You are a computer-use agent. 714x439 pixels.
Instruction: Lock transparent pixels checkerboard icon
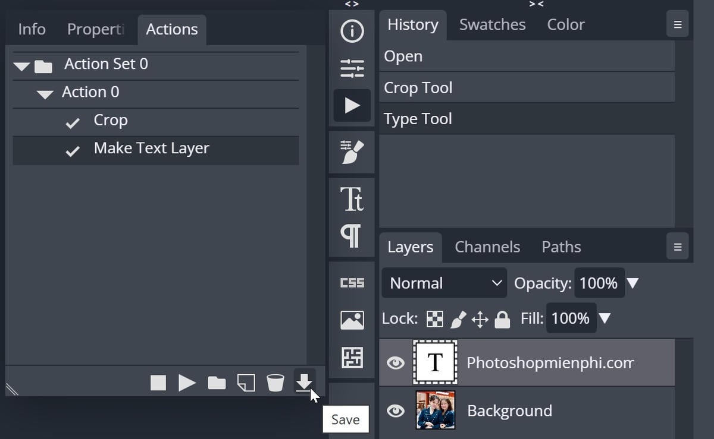(435, 320)
